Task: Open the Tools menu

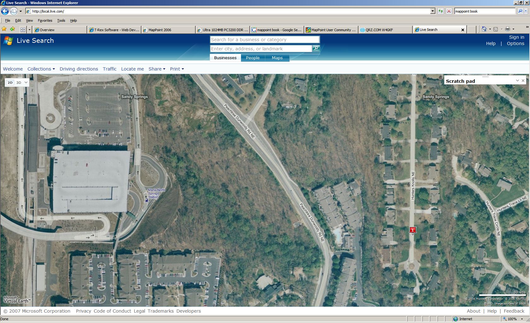Action: coord(61,20)
